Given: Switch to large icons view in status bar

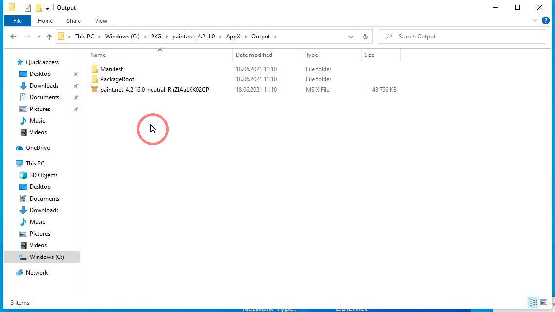Looking at the screenshot, I should coord(544,303).
